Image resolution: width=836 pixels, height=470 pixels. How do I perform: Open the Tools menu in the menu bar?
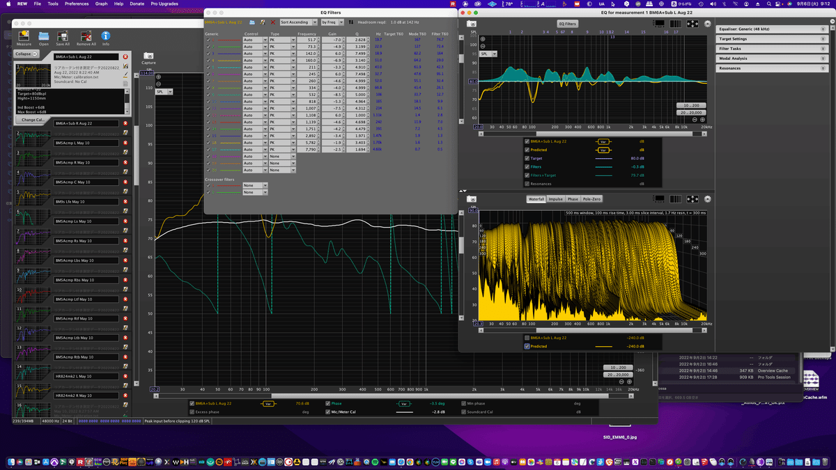coord(53,3)
